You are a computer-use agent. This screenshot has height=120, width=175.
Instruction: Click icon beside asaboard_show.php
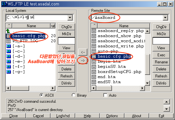pos(94,36)
